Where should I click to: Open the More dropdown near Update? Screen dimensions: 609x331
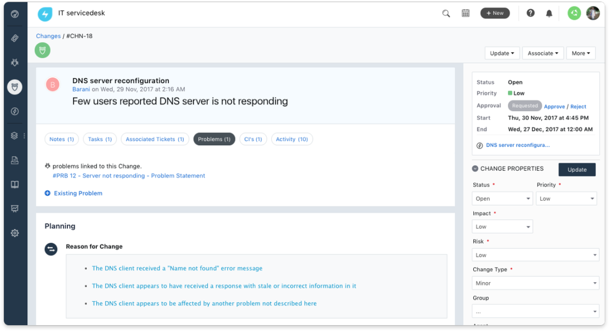(581, 53)
